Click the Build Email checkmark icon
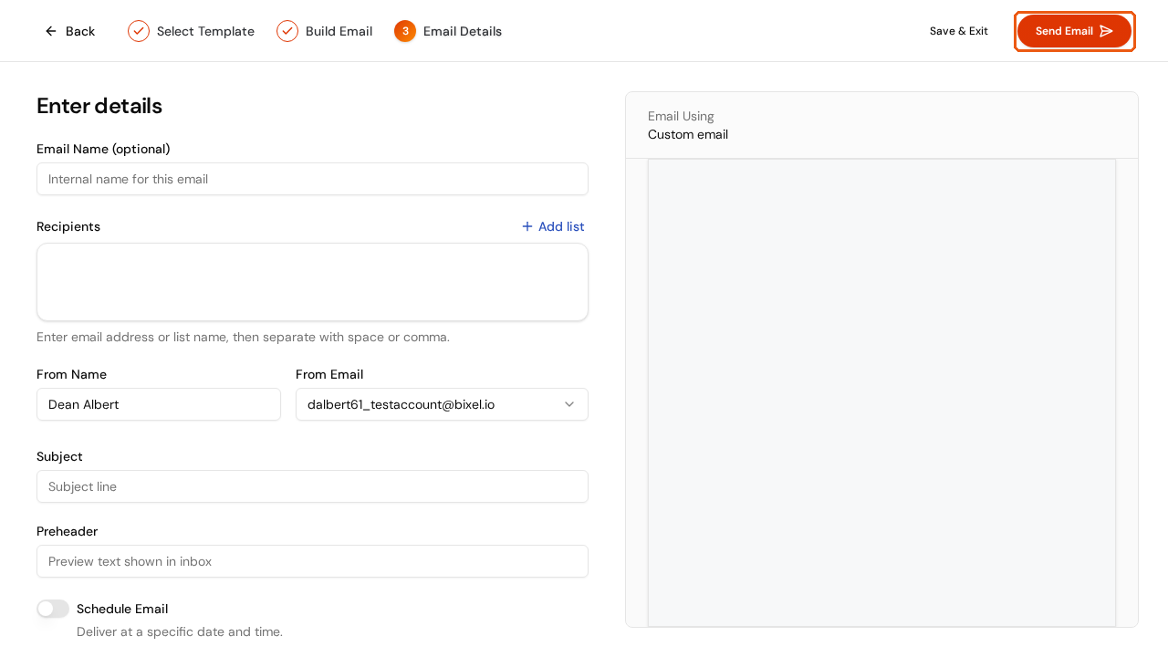 [287, 31]
